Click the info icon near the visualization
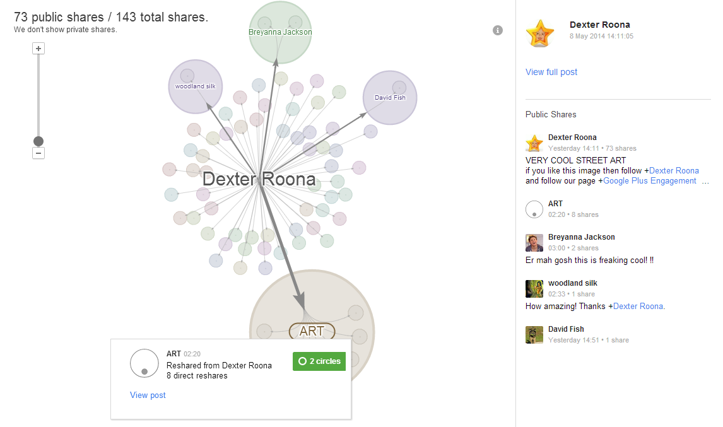723x427 pixels. click(x=498, y=30)
